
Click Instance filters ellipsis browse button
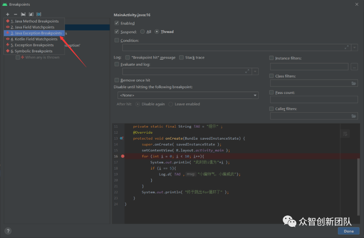pos(354,67)
